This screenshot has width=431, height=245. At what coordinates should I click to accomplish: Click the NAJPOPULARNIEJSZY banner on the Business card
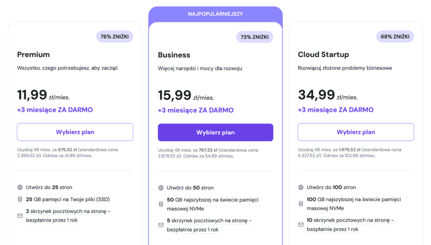[x=215, y=14]
